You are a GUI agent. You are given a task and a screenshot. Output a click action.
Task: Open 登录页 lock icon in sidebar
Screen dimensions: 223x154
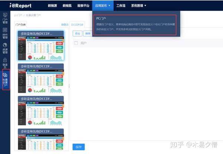5,63
